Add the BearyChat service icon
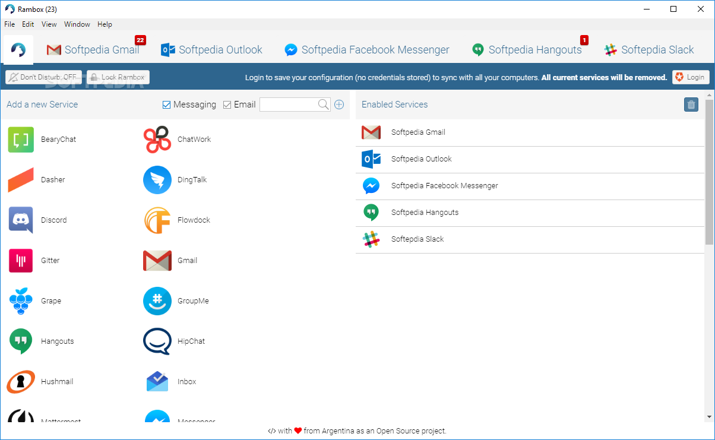The height and width of the screenshot is (440, 715). click(21, 140)
